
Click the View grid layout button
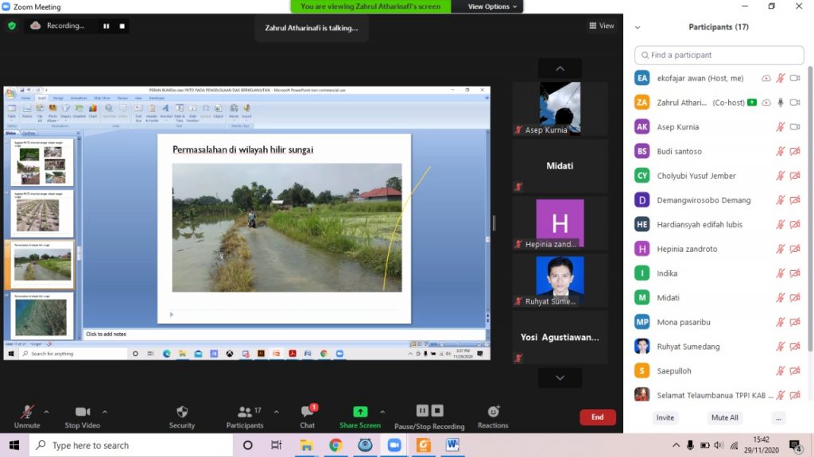click(602, 25)
